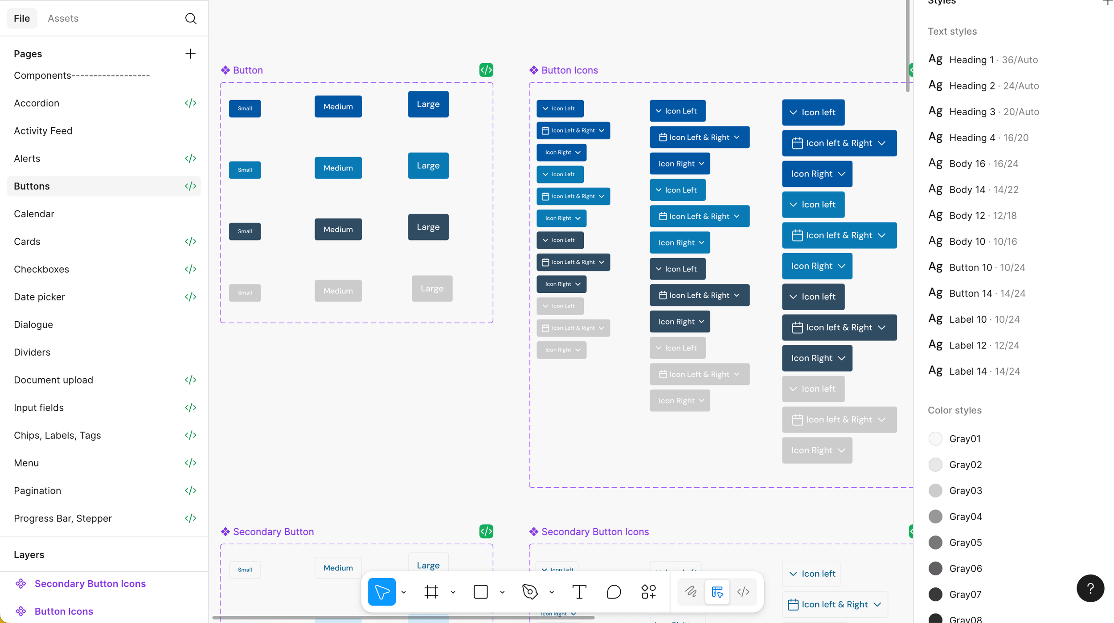
Task: Click the search icon in left panel
Action: 191,18
